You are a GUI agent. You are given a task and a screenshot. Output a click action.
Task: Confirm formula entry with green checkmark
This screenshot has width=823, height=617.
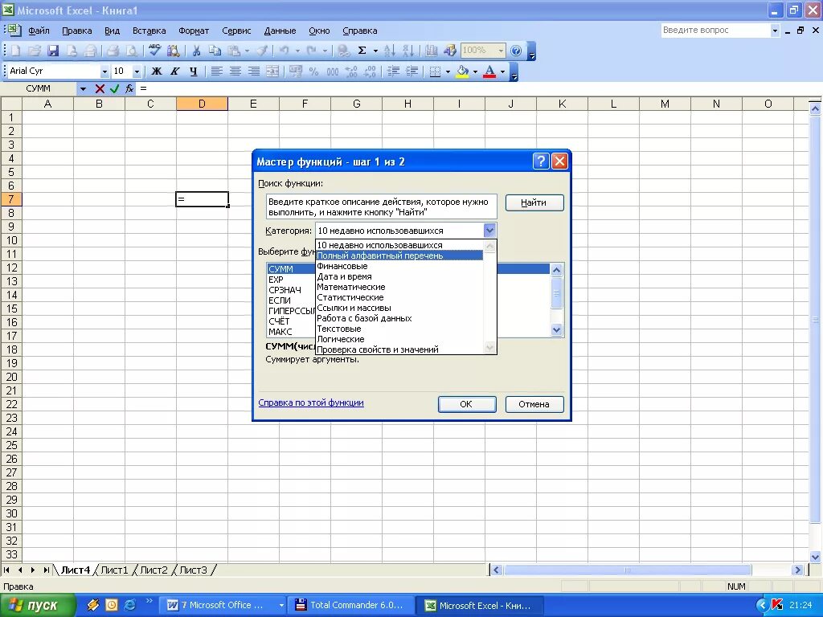pos(114,88)
